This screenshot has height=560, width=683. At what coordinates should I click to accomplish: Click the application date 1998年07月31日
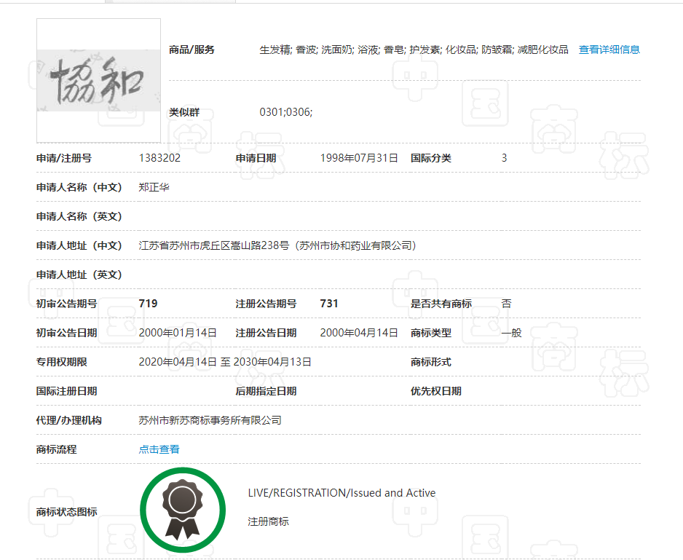pyautogui.click(x=359, y=158)
